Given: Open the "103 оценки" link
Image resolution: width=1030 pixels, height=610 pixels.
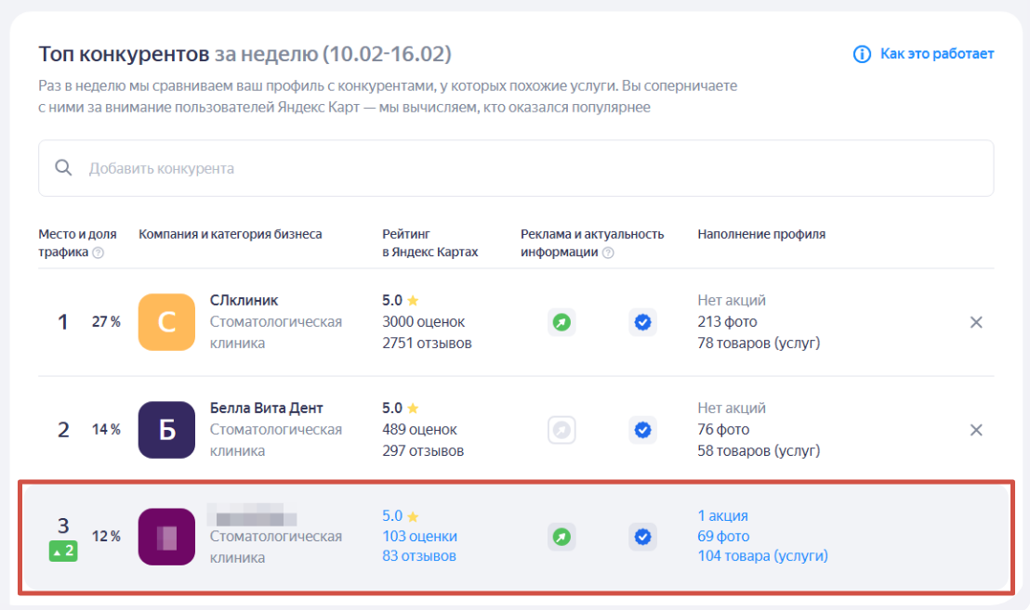Looking at the screenshot, I should 420,536.
